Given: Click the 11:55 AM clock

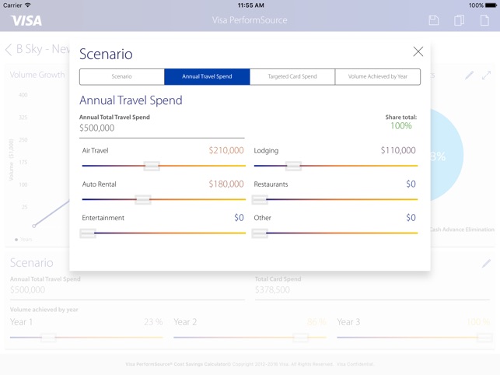Looking at the screenshot, I should pos(250,5).
